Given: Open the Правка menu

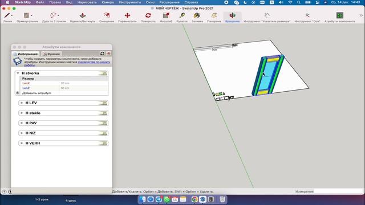Looking at the screenshot, I should click(x=55, y=2).
